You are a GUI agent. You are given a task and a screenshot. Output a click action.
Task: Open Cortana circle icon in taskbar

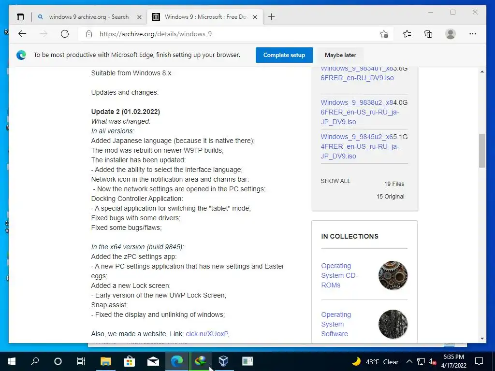coord(58,361)
